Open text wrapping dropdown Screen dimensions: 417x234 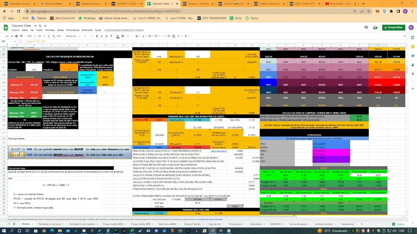click(x=150, y=36)
